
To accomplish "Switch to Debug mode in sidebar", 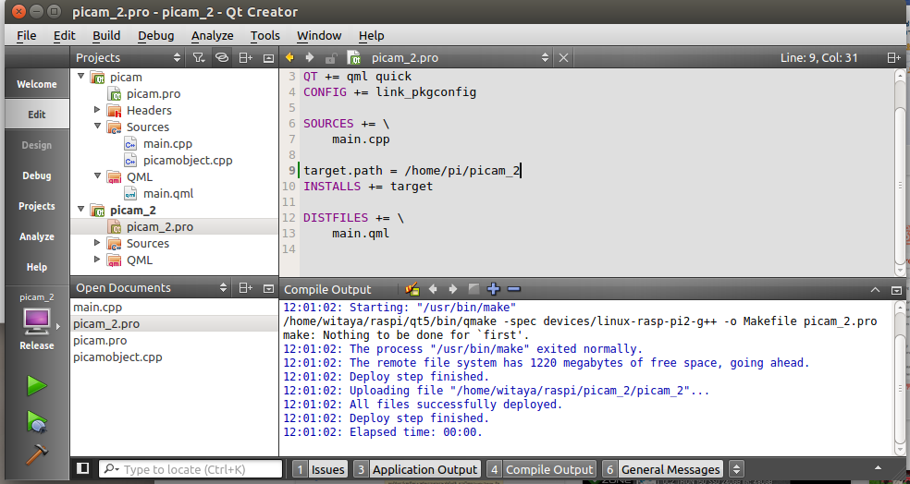I will point(37,175).
